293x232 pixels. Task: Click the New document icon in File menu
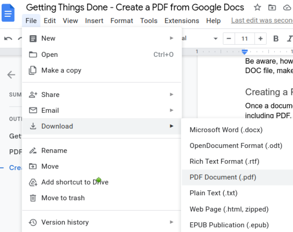33,38
